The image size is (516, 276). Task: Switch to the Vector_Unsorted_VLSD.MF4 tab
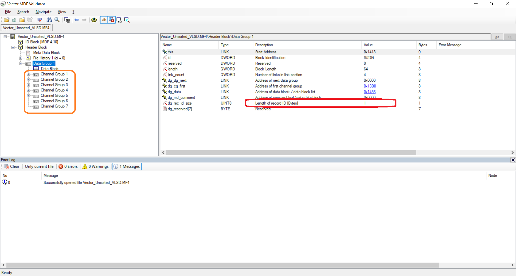(26, 28)
